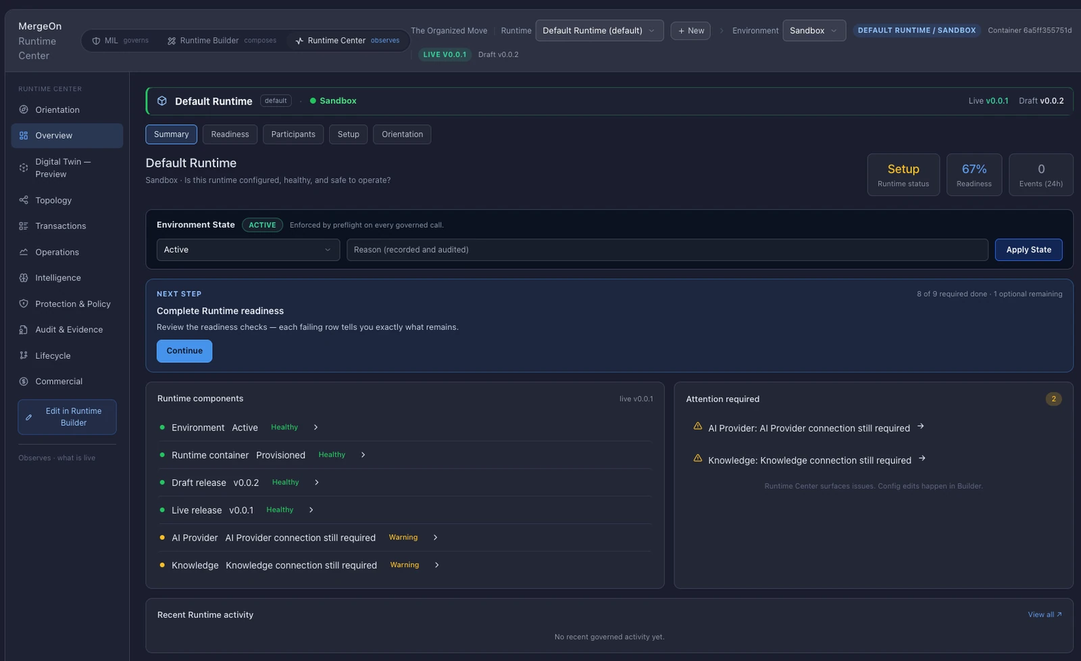The height and width of the screenshot is (661, 1081).
Task: Click the ACTIVE environment state badge
Action: point(262,225)
